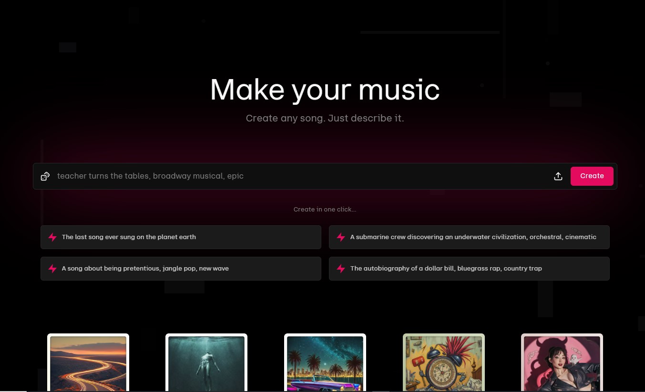Image resolution: width=645 pixels, height=392 pixels.
Task: Click the pink Create button
Action: pyautogui.click(x=592, y=176)
